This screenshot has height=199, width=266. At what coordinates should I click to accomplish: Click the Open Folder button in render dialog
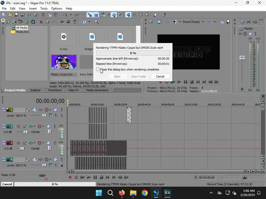pos(139,76)
